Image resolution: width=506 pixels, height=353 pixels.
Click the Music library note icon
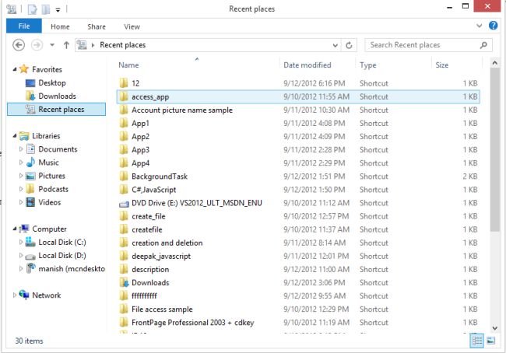pos(30,163)
